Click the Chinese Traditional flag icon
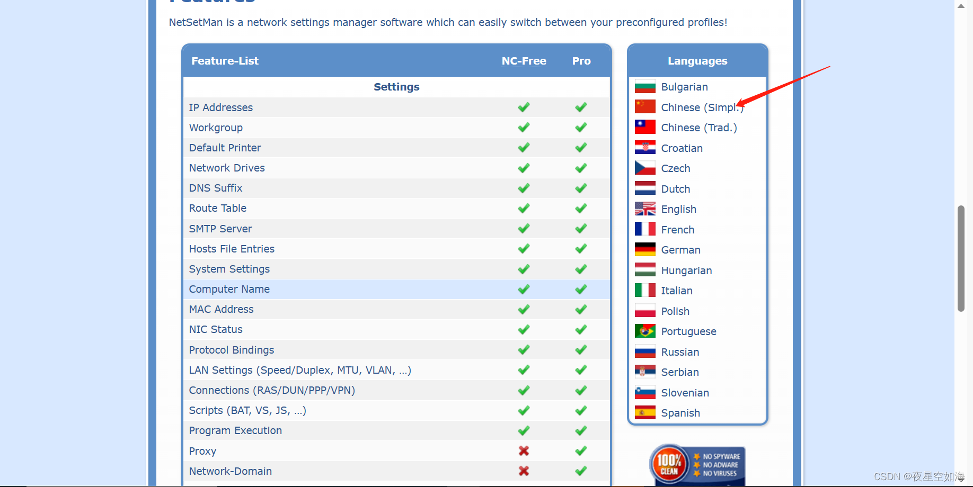Screen dimensions: 973x487 pyautogui.click(x=645, y=127)
